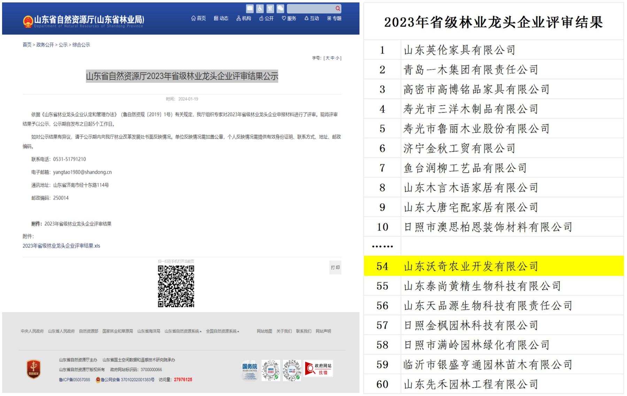Screen dimensions: 627x396
Task: Open 鲁公网安备 37010202001383号 link
Action: click(x=127, y=380)
